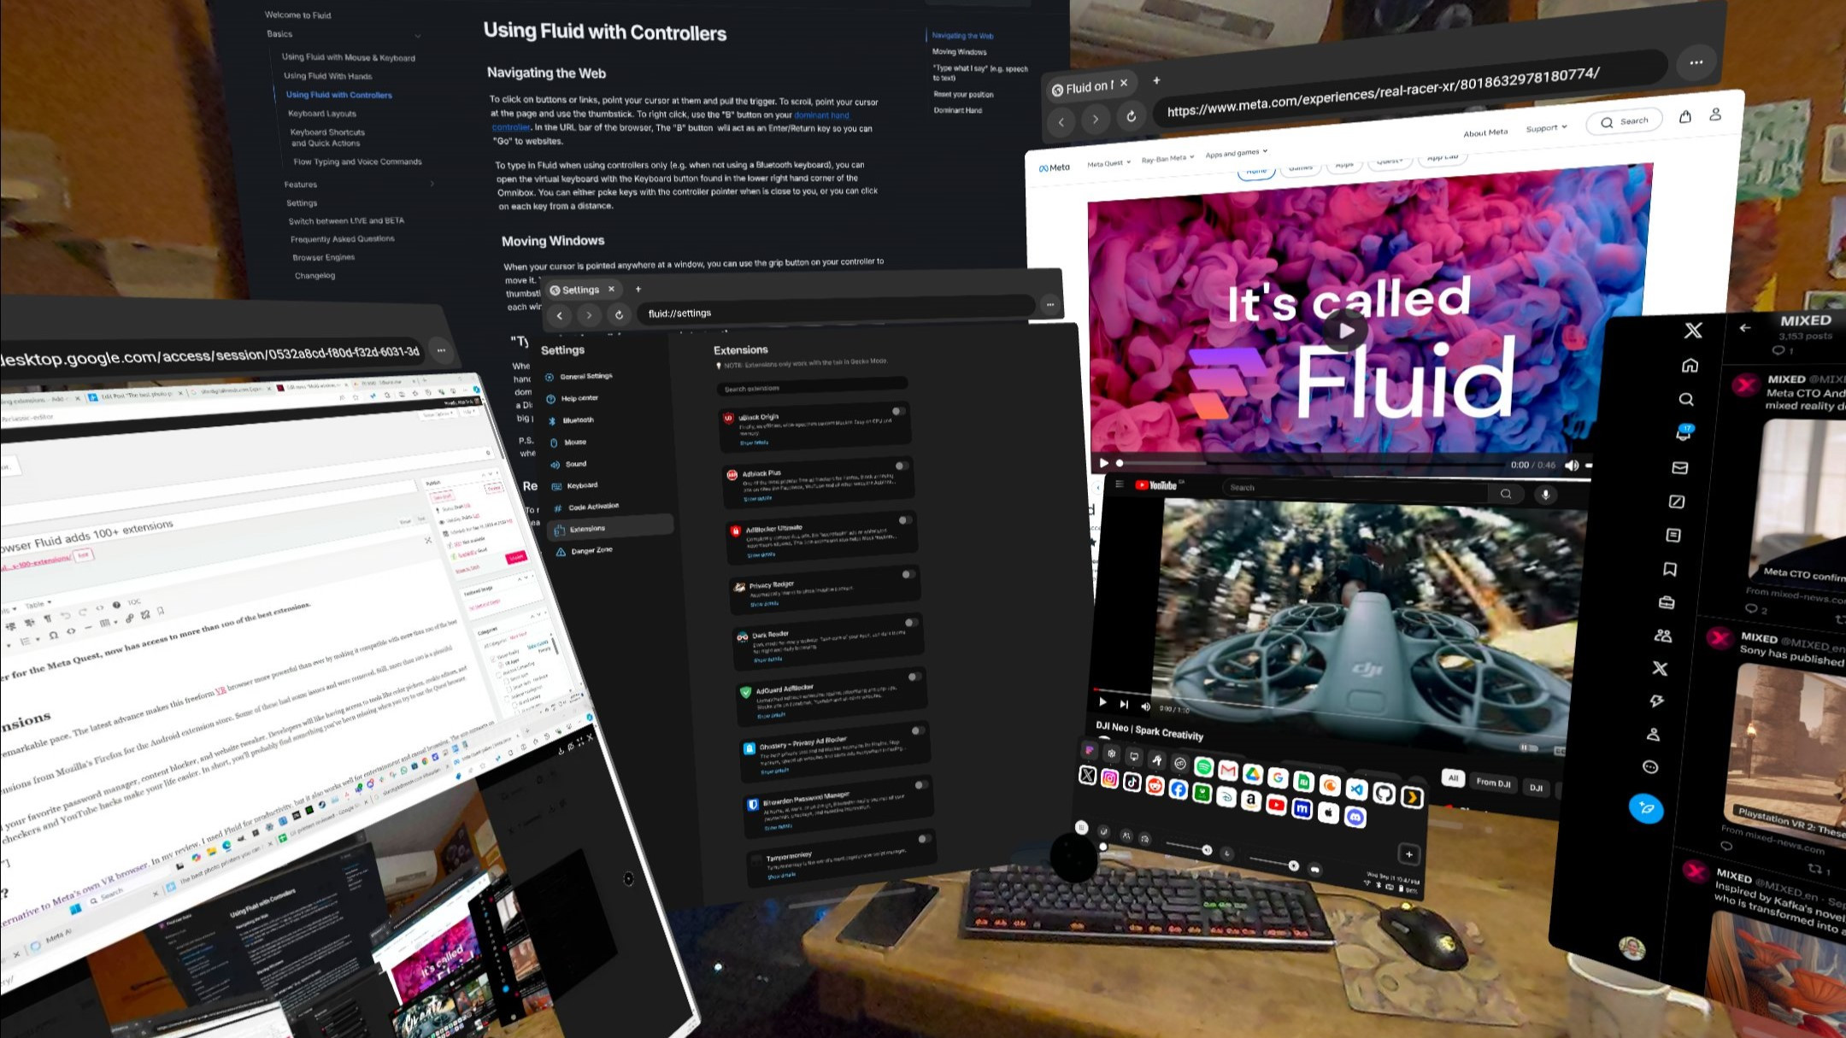Open Notifications bell in X sidebar
Viewport: 1846px width, 1038px height.
pyautogui.click(x=1683, y=433)
